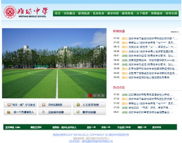
Task: Click the Weifang Middle School round logo
Action: coord(10,12)
